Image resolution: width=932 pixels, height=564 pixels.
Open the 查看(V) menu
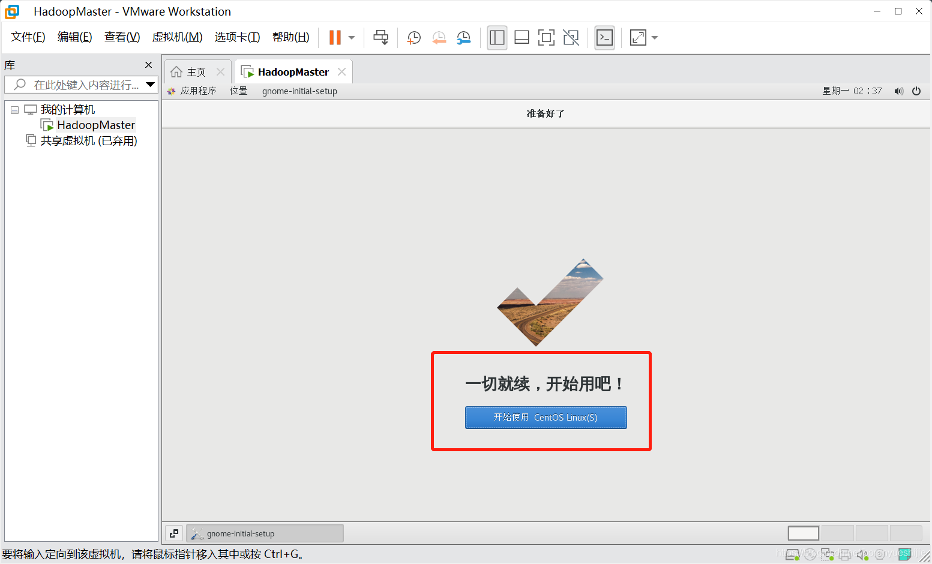(122, 37)
